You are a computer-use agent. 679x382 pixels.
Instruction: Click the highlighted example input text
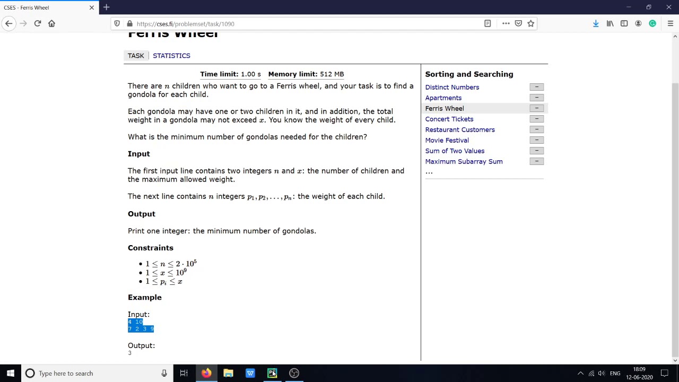pos(141,325)
